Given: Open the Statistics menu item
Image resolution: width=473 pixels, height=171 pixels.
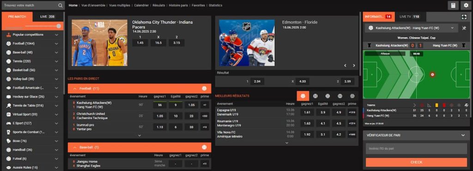Looking at the screenshot, I should point(215,6).
